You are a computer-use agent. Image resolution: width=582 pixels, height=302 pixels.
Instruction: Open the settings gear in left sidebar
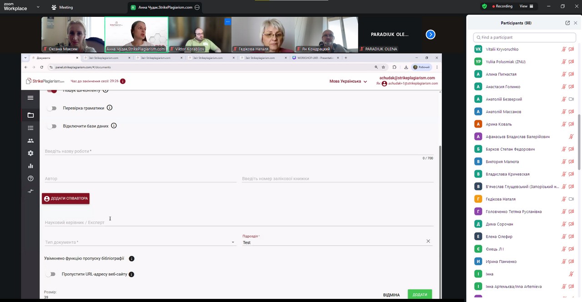click(30, 153)
